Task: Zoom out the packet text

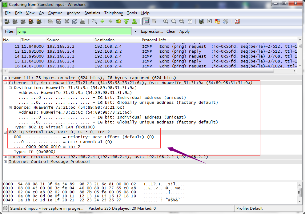Action: (174, 21)
